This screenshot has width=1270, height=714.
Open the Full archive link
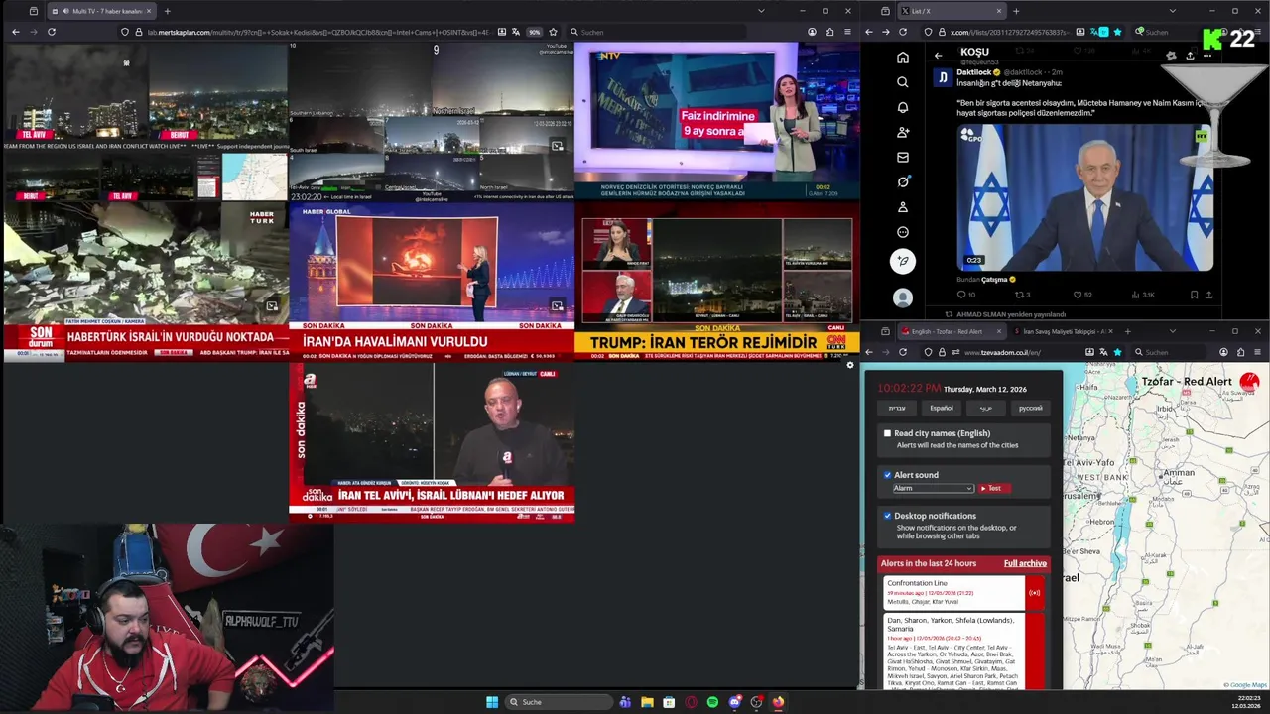coord(1025,563)
